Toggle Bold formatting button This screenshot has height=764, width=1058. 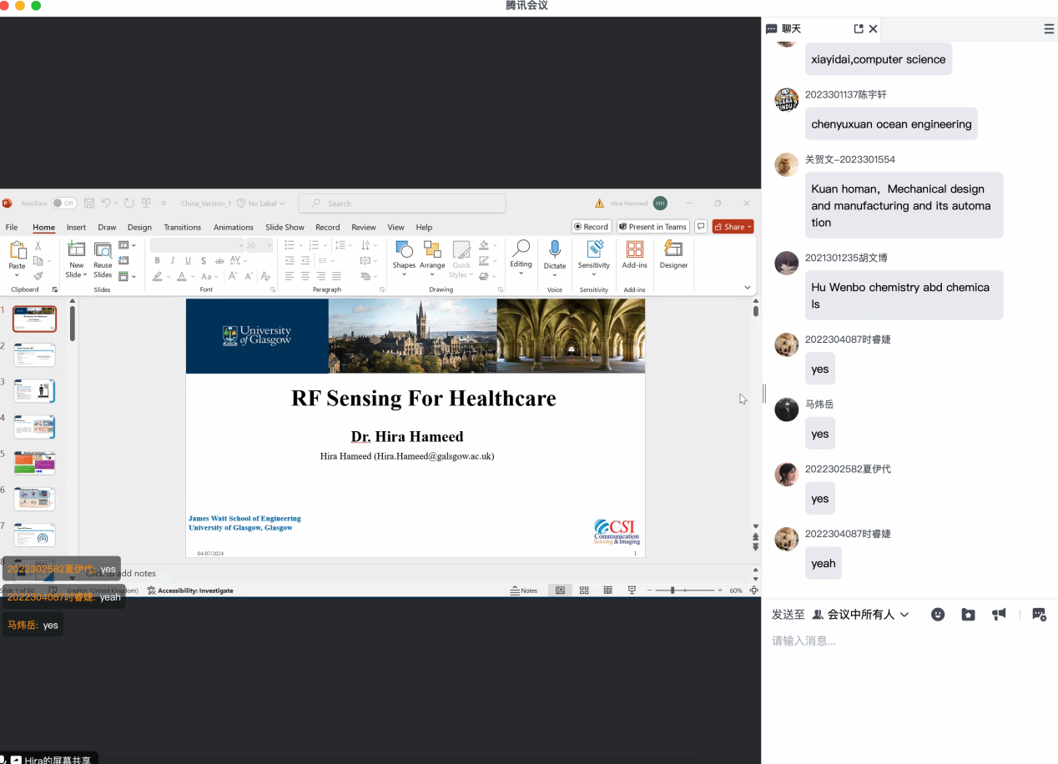(157, 260)
